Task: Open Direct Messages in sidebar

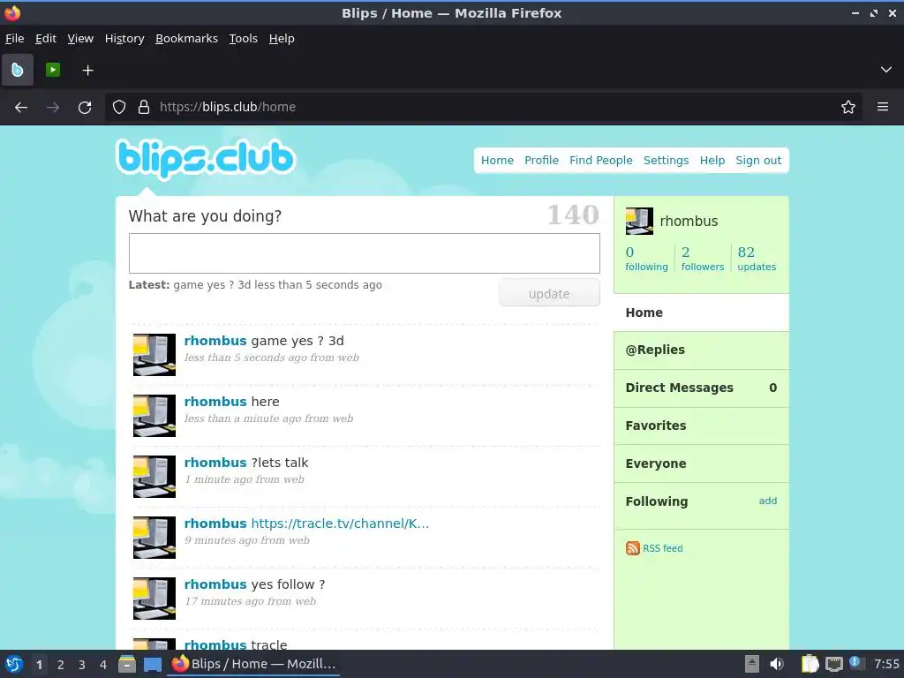Action: coord(701,388)
